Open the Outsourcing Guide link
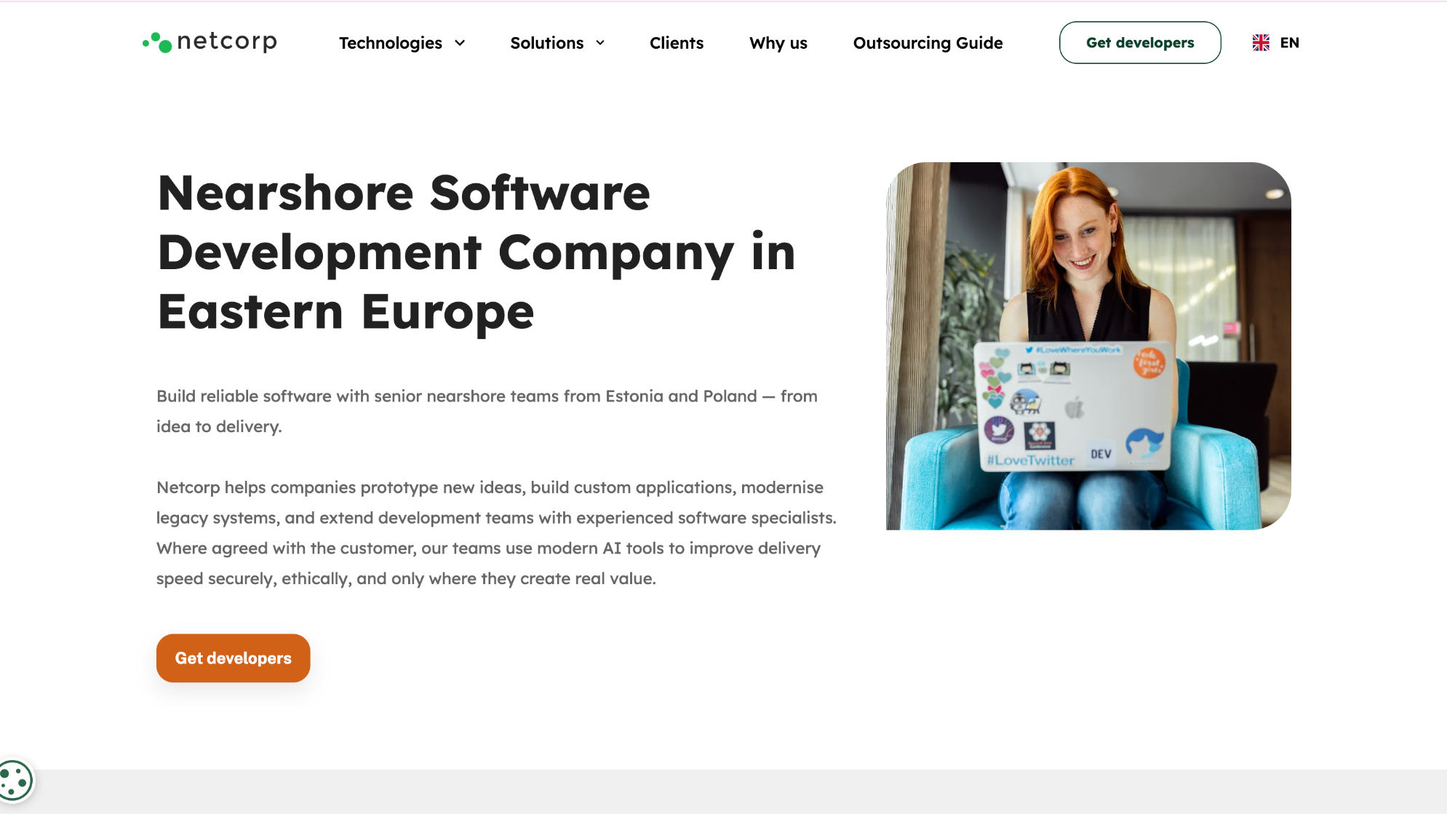 pyautogui.click(x=928, y=43)
